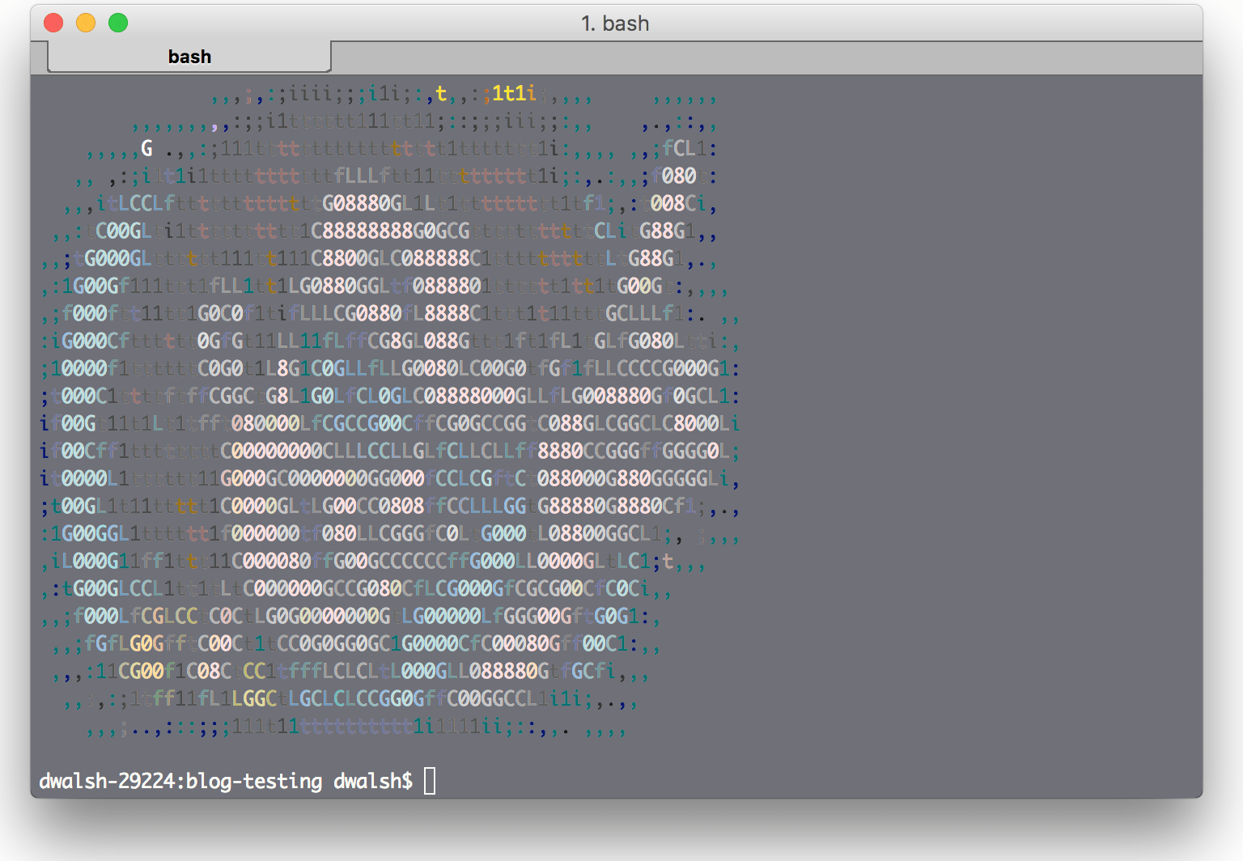The height and width of the screenshot is (861, 1243).
Task: Select the bash tab
Action: pos(189,56)
